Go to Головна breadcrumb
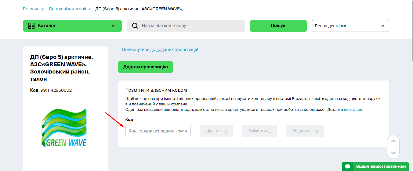Image resolution: width=413 pixels, height=171 pixels. [31, 9]
